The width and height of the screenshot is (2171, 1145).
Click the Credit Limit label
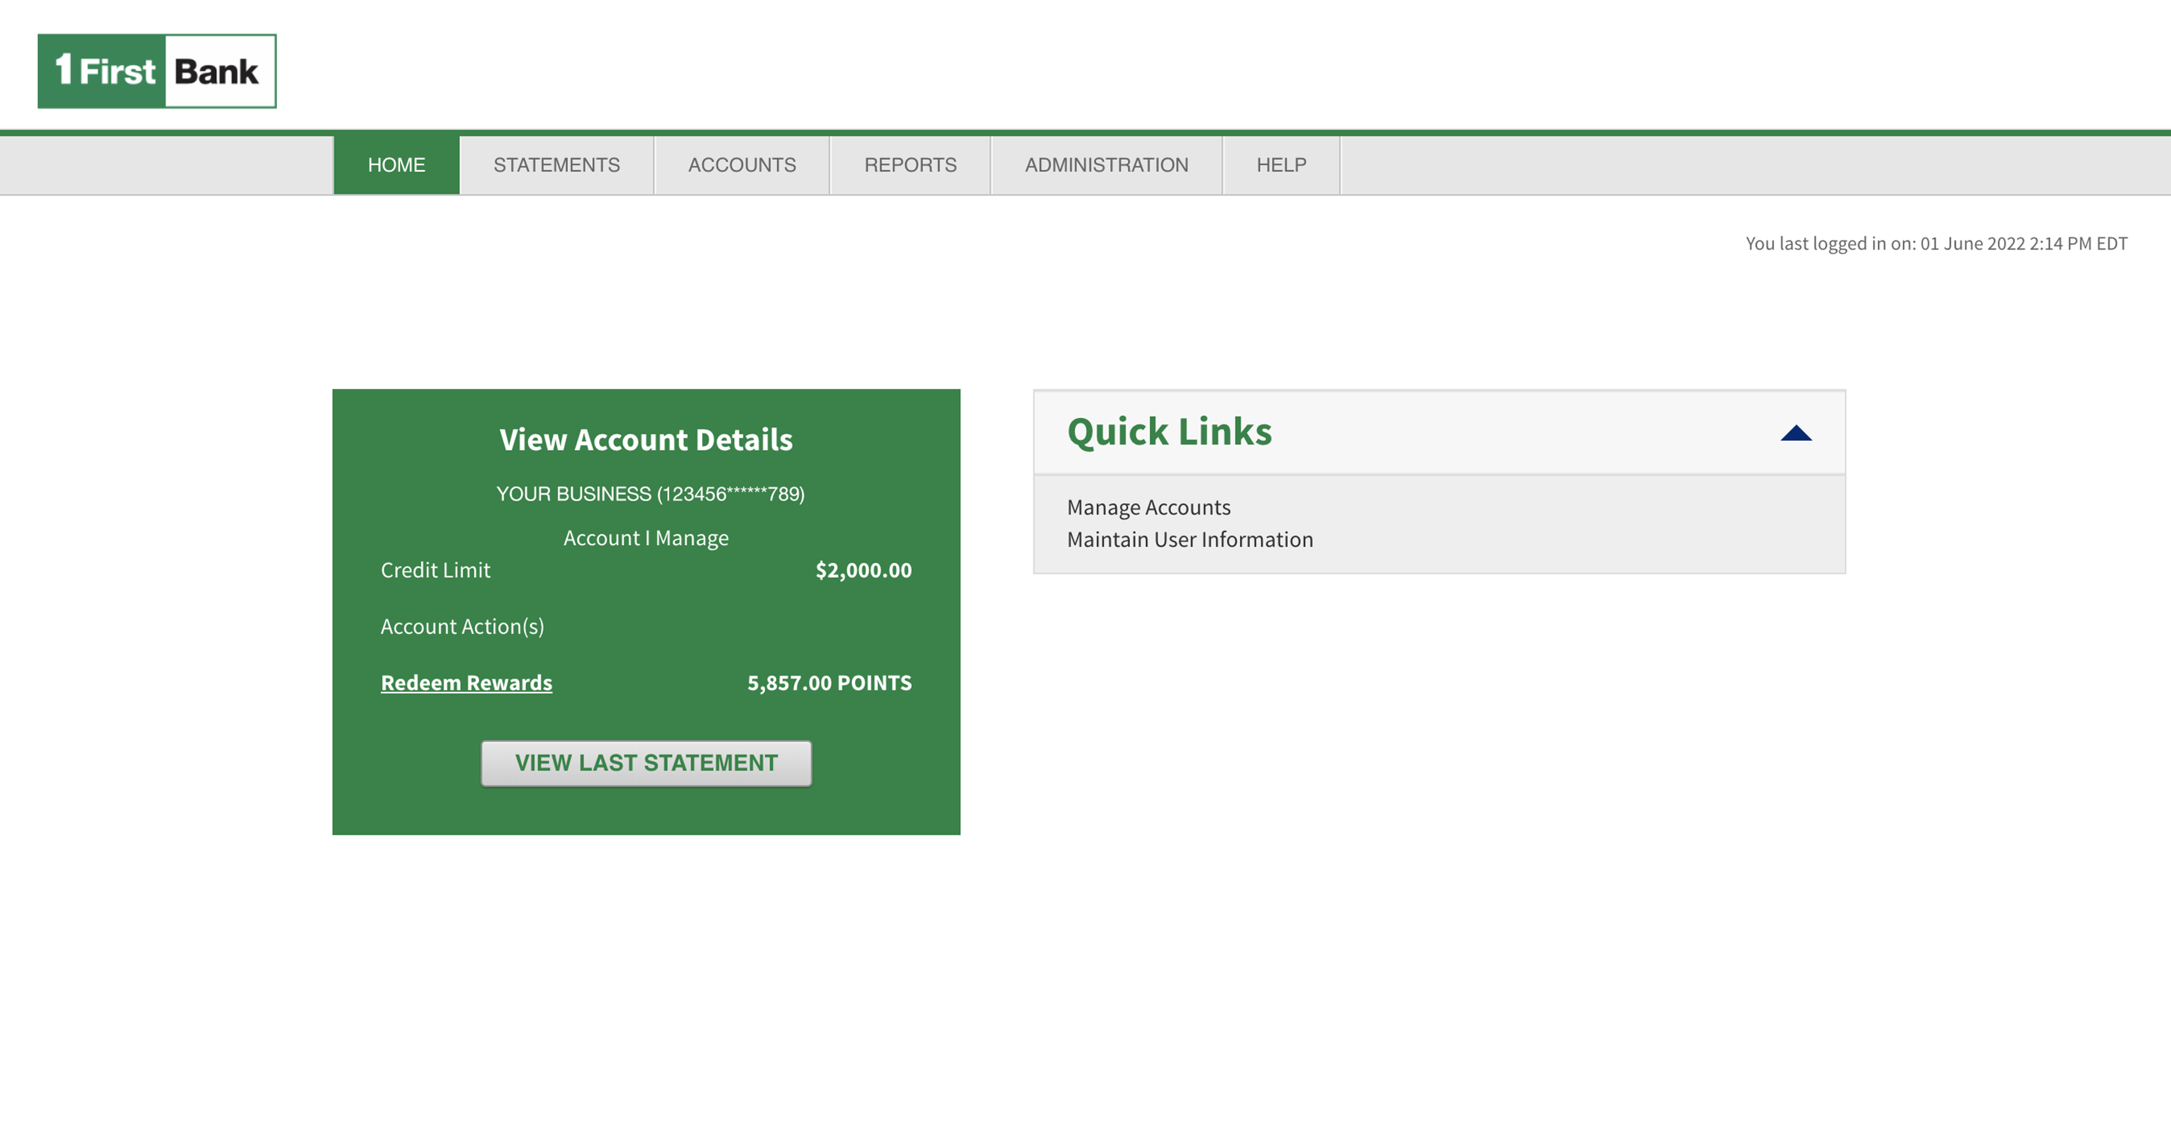(x=435, y=571)
